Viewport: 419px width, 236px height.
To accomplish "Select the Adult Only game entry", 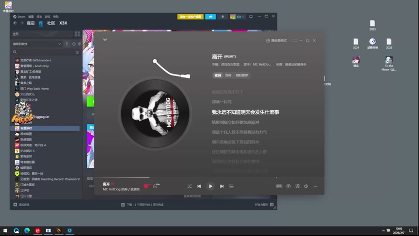I will coord(35,66).
